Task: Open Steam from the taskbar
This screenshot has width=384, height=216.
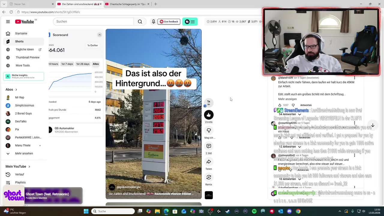Action: (x=228, y=211)
